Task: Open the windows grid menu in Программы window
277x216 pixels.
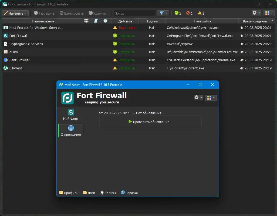Action: click(x=269, y=13)
